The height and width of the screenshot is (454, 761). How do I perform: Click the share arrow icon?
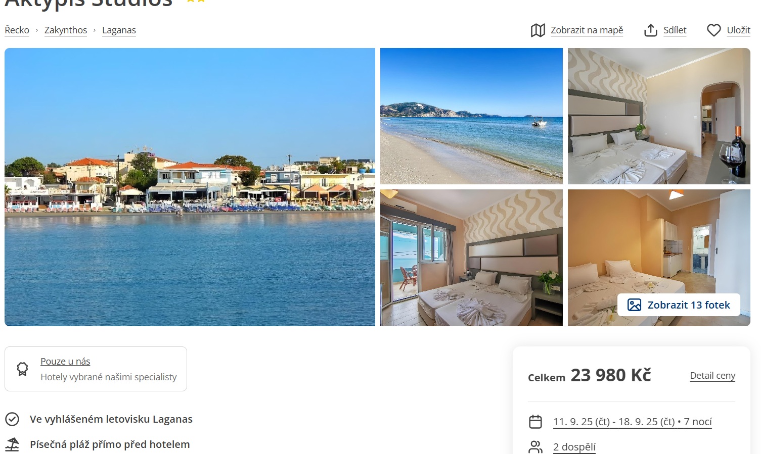[650, 30]
